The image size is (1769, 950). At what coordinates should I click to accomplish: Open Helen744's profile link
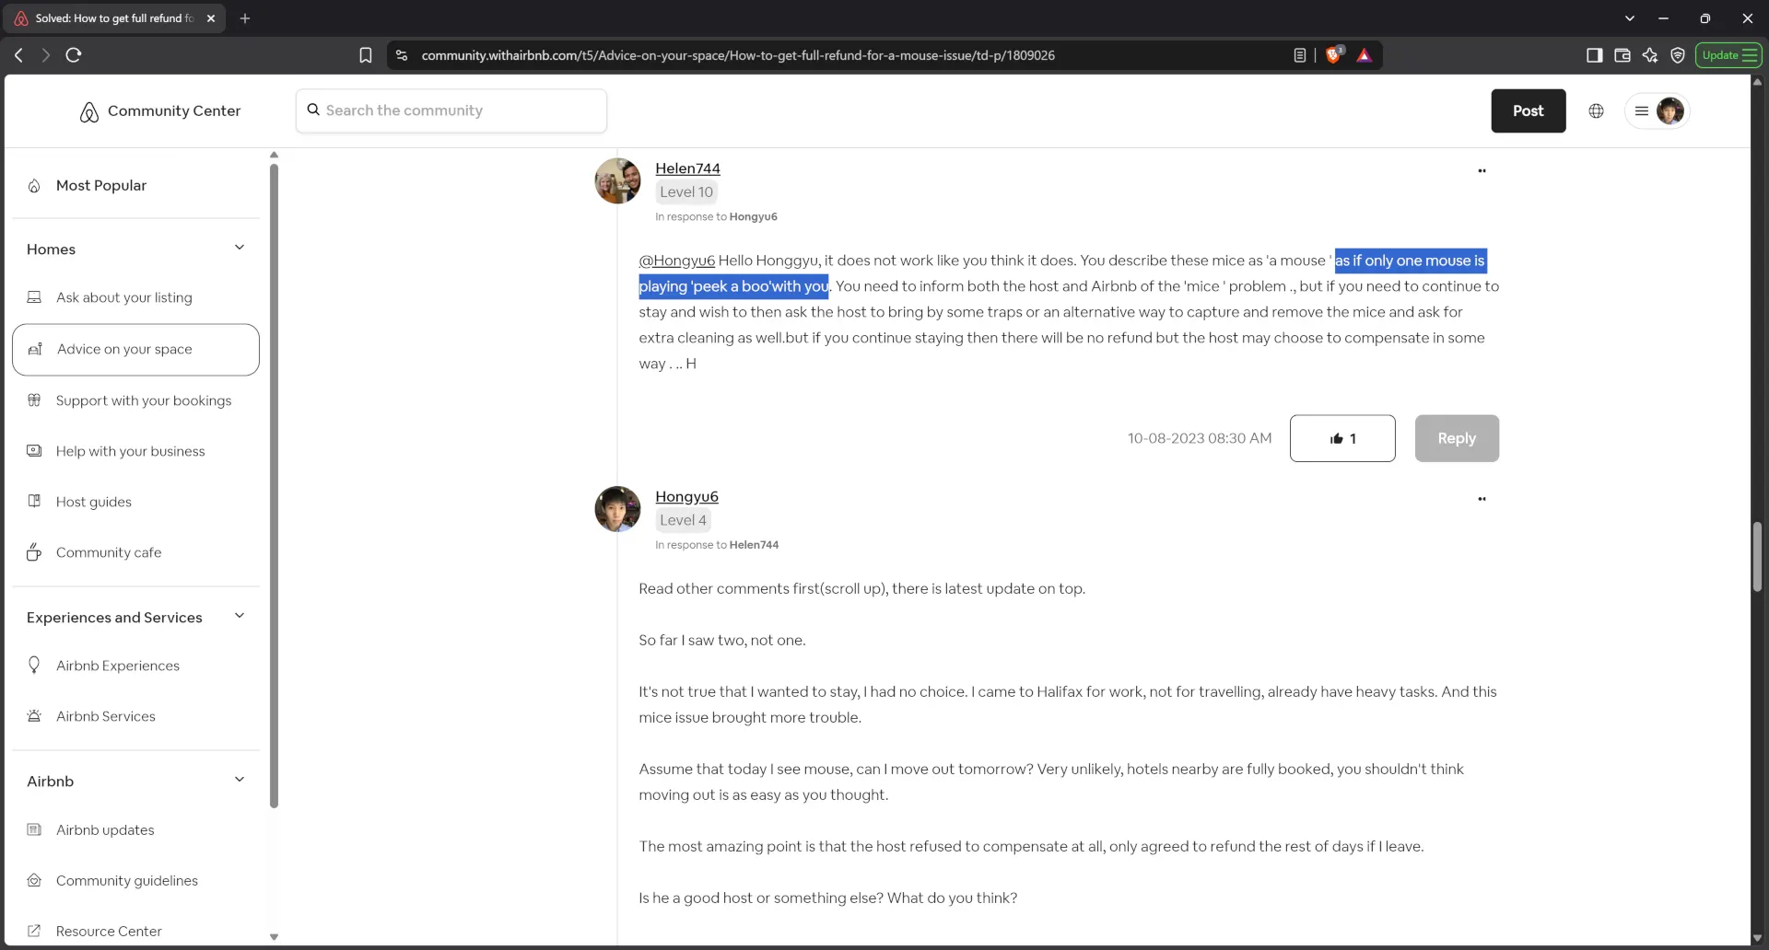pyautogui.click(x=687, y=168)
